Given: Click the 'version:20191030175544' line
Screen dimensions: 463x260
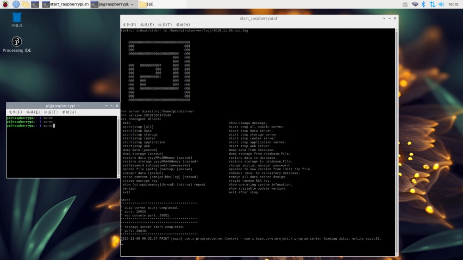Looking at the screenshot, I should coord(146,115).
